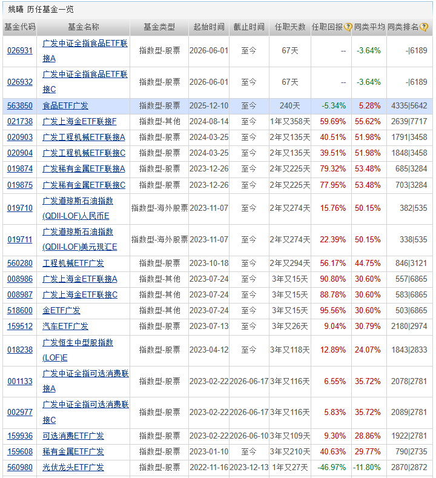Open fund code link 159936
The image size is (436, 478).
(x=20, y=436)
